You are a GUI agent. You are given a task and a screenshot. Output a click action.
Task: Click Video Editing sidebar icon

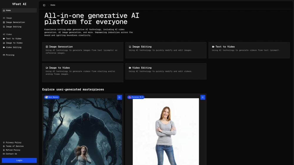(4, 47)
